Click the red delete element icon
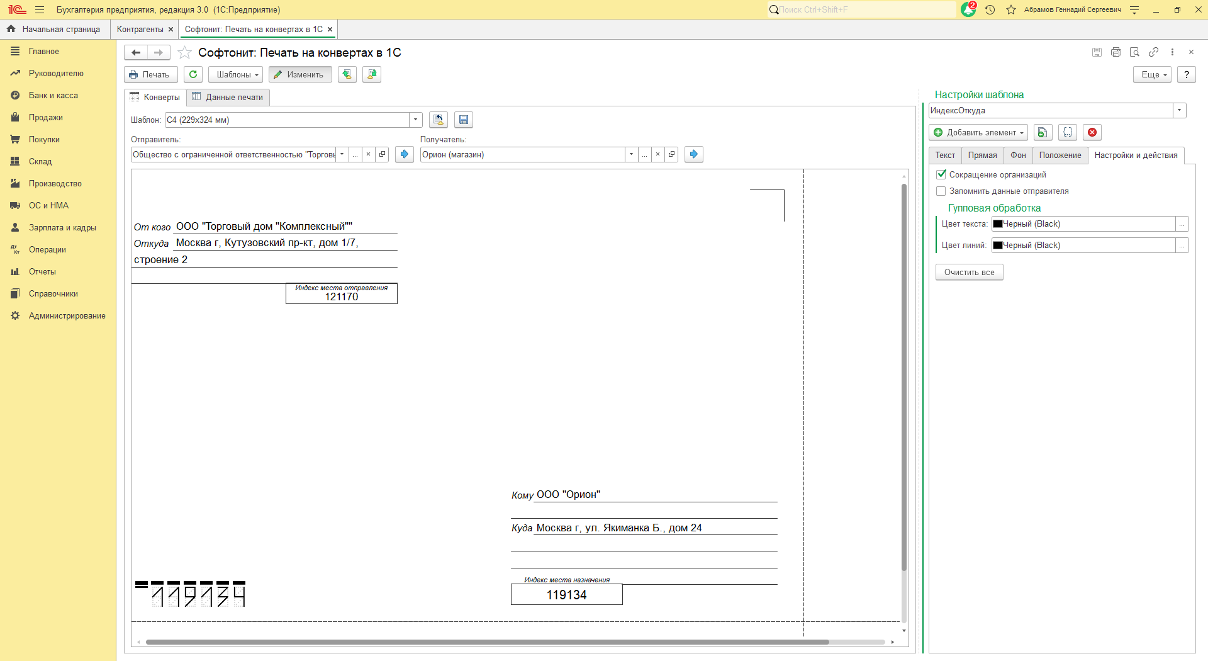 (x=1092, y=132)
